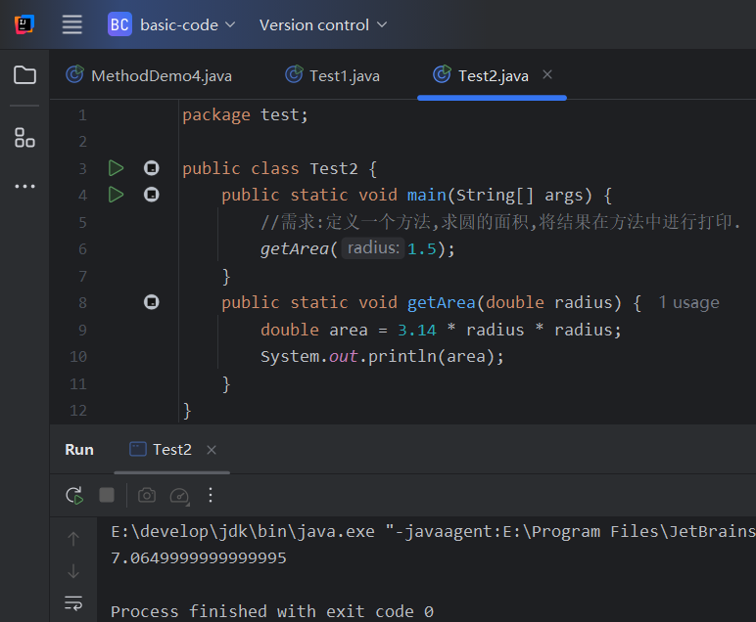Open the IntelliJ IDEA logo menu
The image size is (756, 622).
24,24
